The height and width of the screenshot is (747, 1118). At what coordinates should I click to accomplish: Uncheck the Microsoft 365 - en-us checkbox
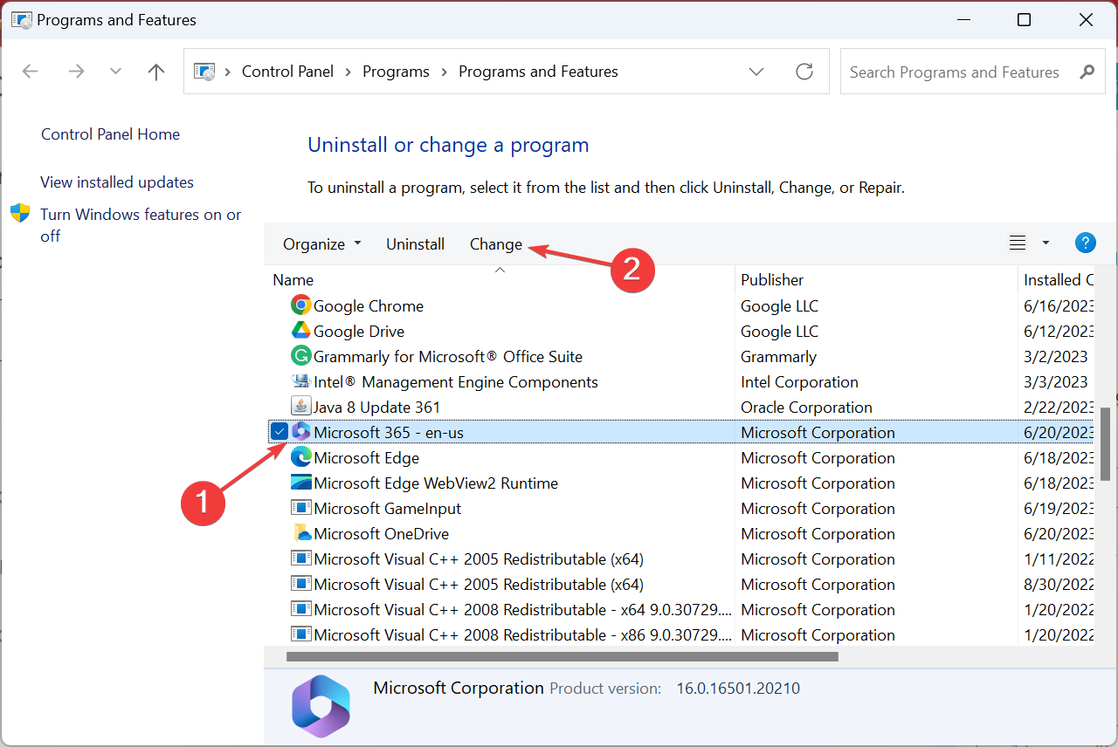coord(279,431)
